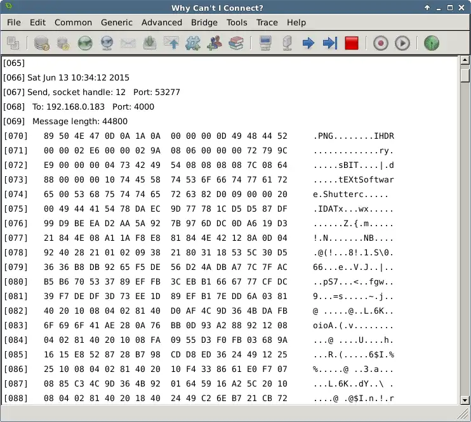Click line number [071]

(15, 151)
